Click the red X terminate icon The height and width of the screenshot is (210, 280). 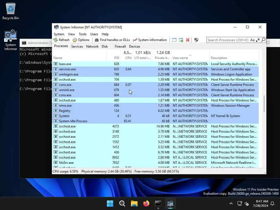pos(188,40)
